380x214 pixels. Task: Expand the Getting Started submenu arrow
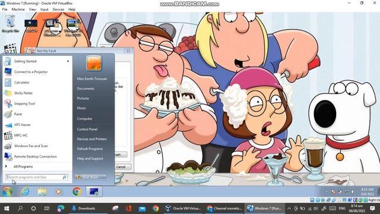68,61
